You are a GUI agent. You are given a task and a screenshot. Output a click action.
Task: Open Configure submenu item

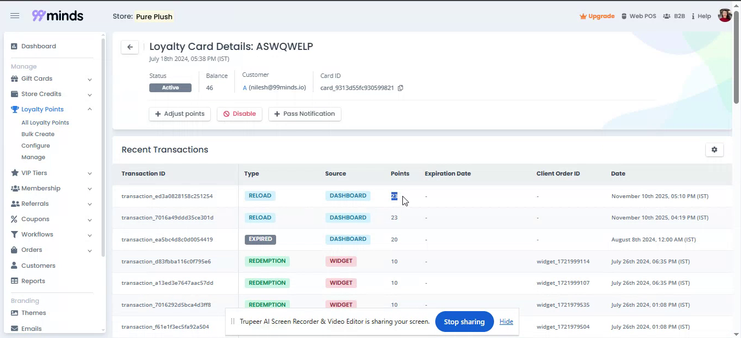click(36, 146)
